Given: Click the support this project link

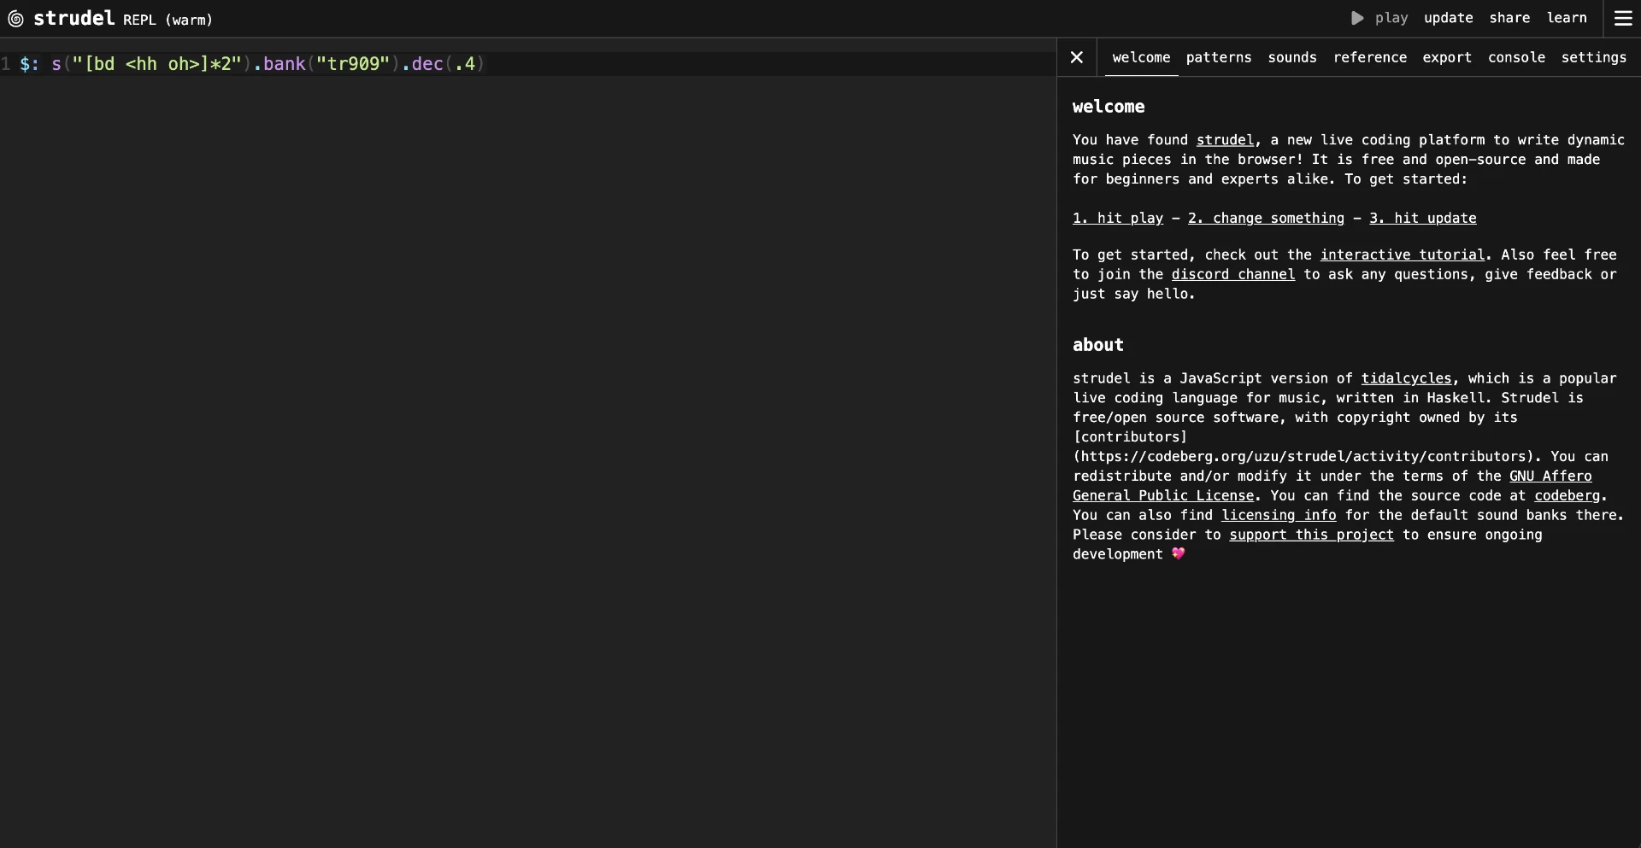Looking at the screenshot, I should (1311, 535).
